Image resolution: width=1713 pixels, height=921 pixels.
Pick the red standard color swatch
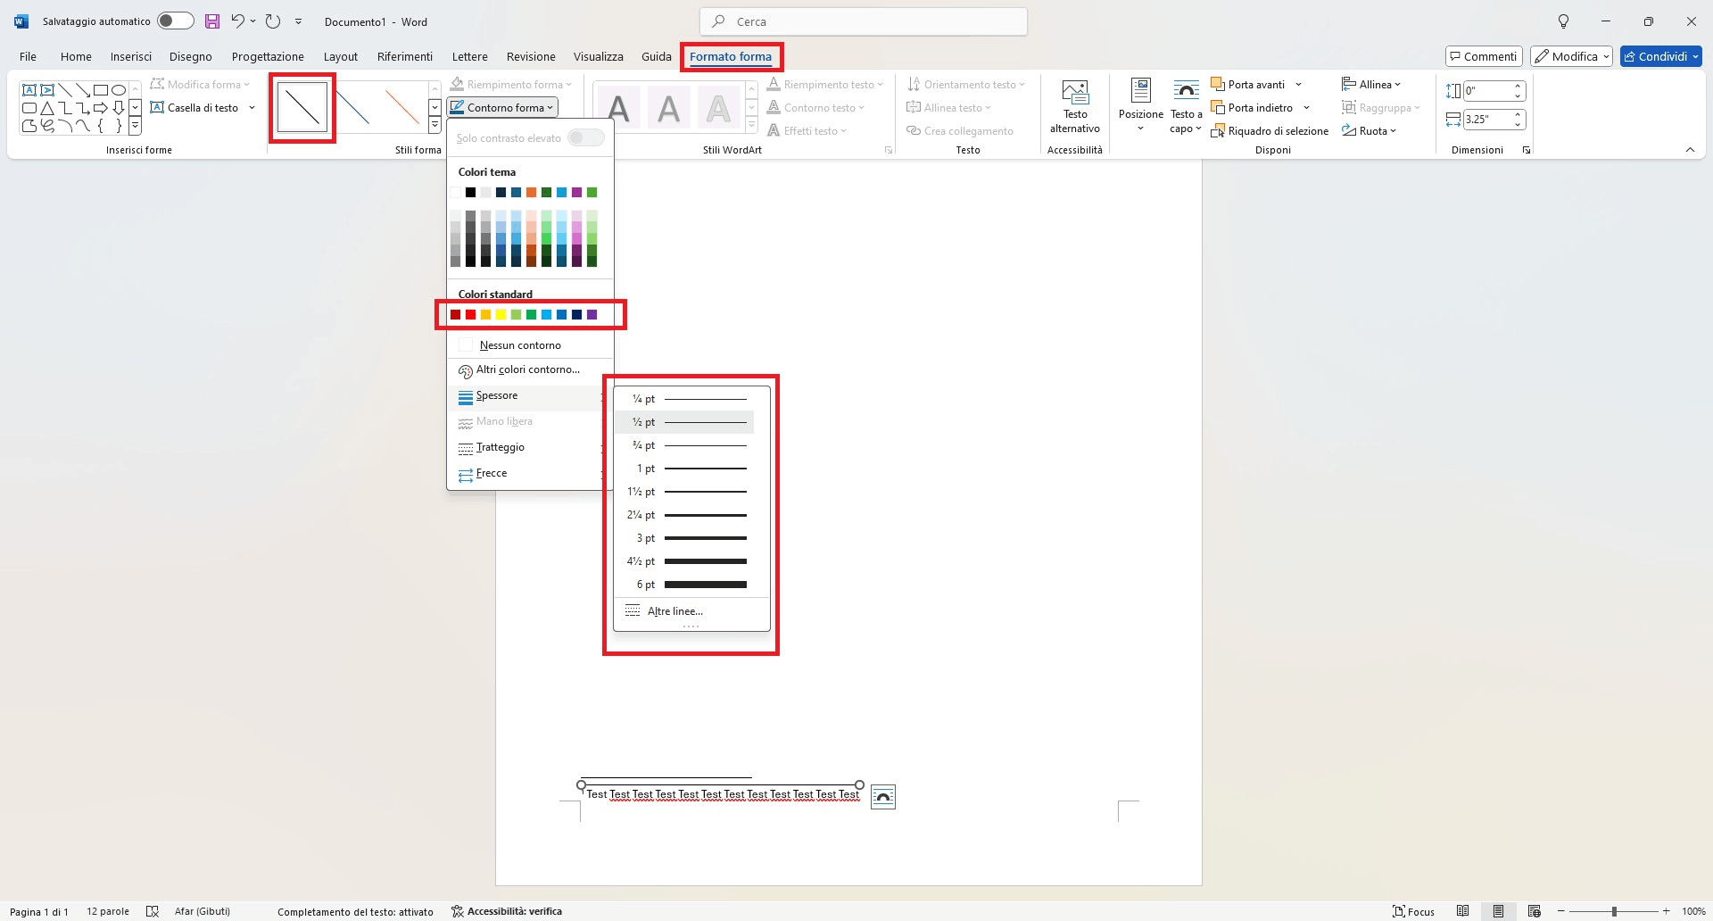[x=470, y=314]
